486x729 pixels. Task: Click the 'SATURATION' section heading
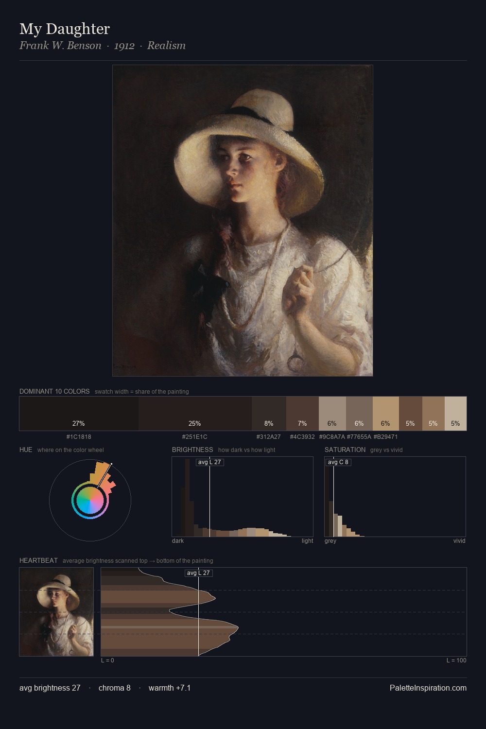tap(345, 450)
